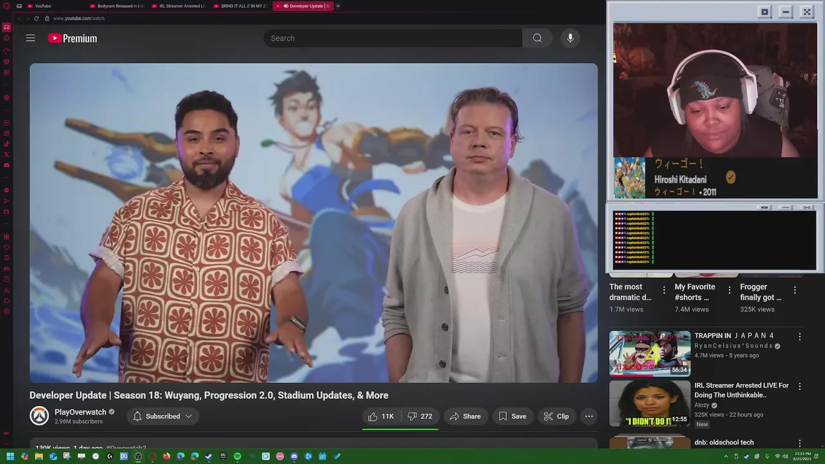Open the taskbar clock and date
The image size is (825, 464).
802,456
